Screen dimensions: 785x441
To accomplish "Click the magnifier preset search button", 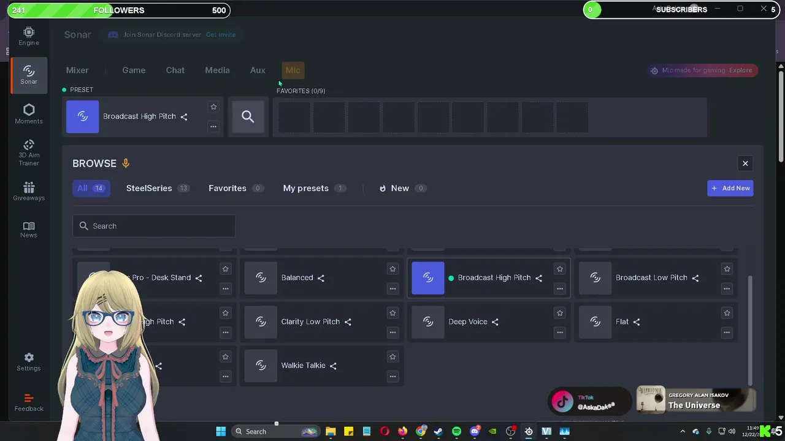I will (248, 116).
